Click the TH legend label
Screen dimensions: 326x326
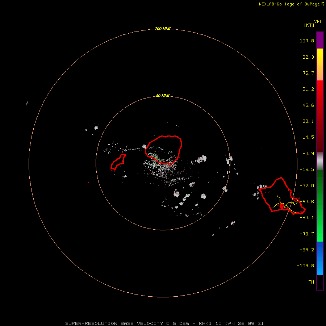pos(311,282)
